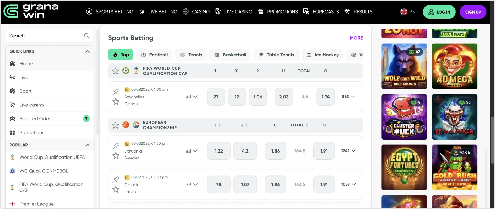Open Live Casino in top navigation

click(234, 12)
